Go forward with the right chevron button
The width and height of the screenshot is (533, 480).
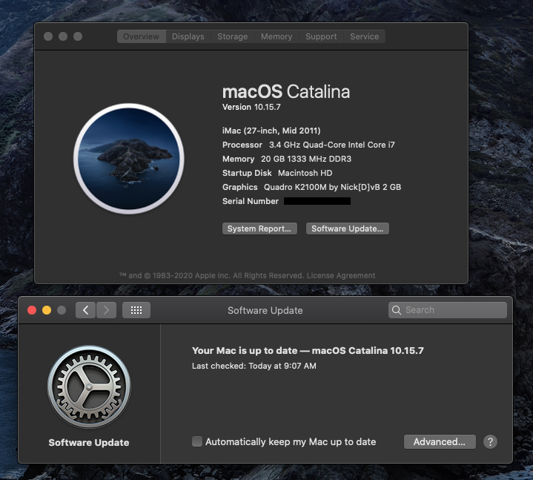[x=107, y=310]
